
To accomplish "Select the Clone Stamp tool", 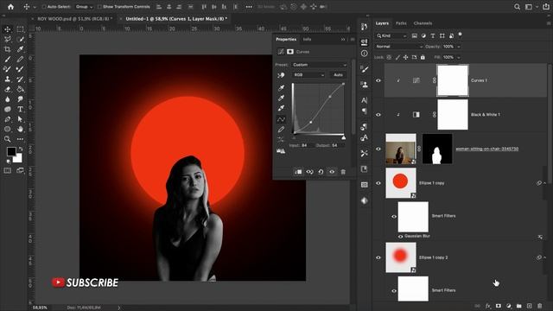I will click(8, 79).
